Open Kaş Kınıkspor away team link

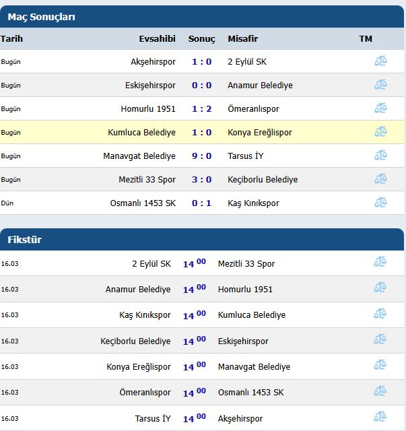pyautogui.click(x=253, y=203)
